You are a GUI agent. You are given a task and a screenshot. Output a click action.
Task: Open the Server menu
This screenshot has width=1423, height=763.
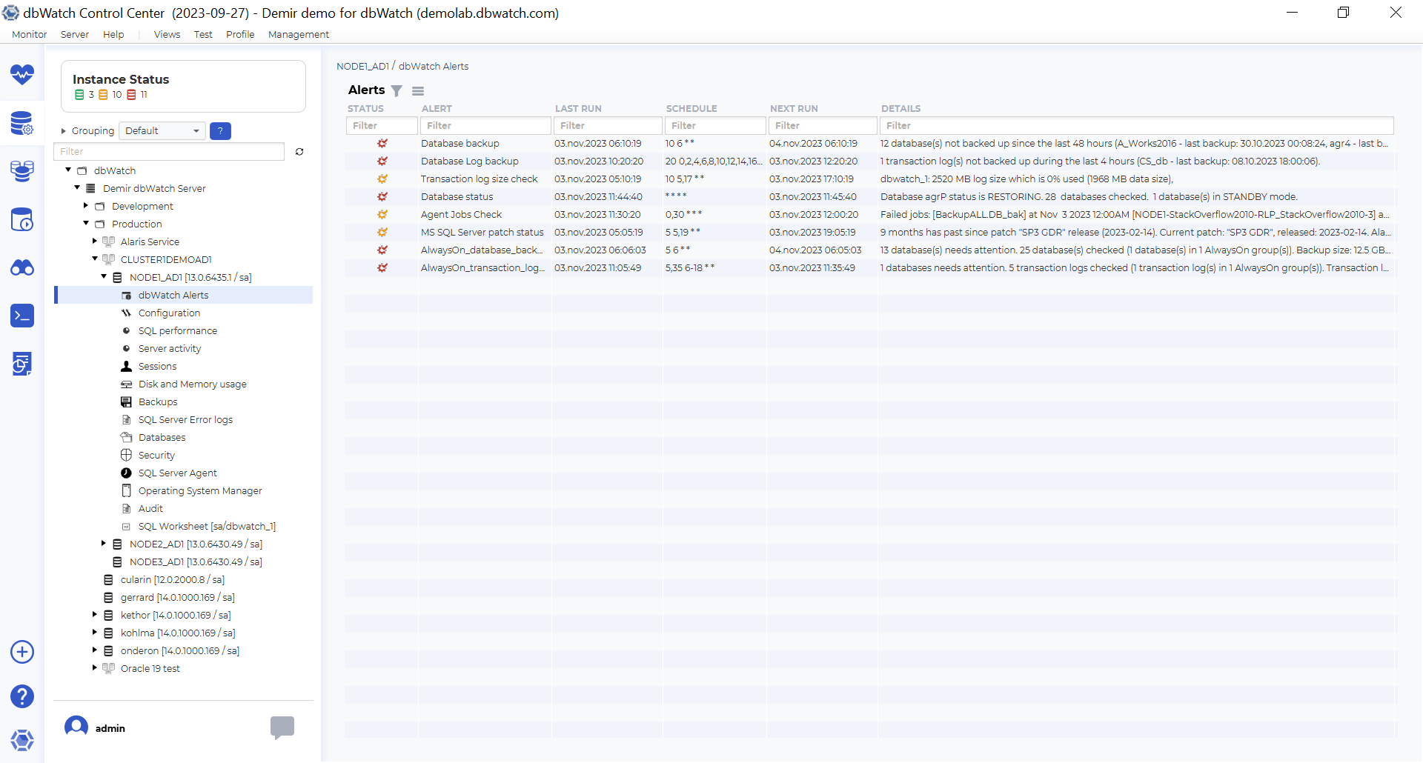(75, 34)
